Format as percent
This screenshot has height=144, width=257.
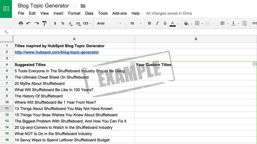click(x=63, y=23)
